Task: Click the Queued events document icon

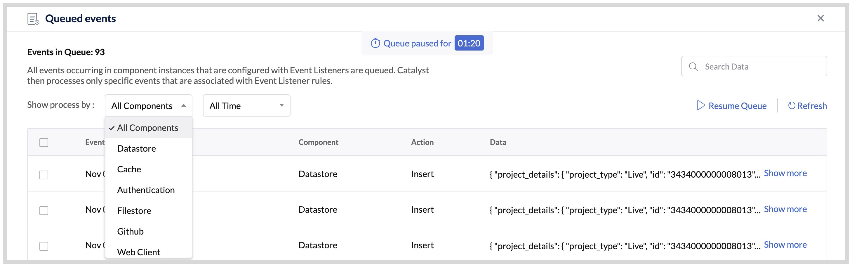Action: tap(32, 18)
